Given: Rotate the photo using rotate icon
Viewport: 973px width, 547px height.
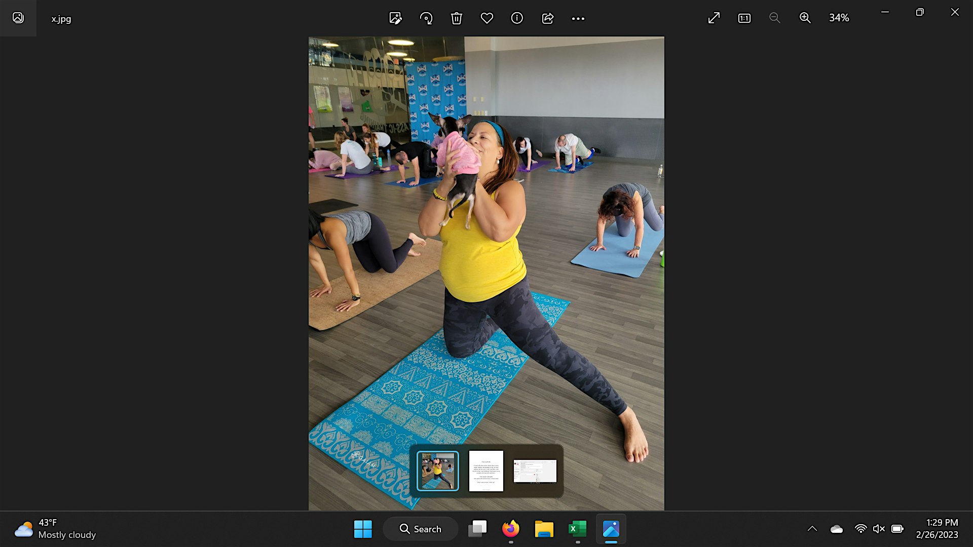Looking at the screenshot, I should [x=426, y=18].
